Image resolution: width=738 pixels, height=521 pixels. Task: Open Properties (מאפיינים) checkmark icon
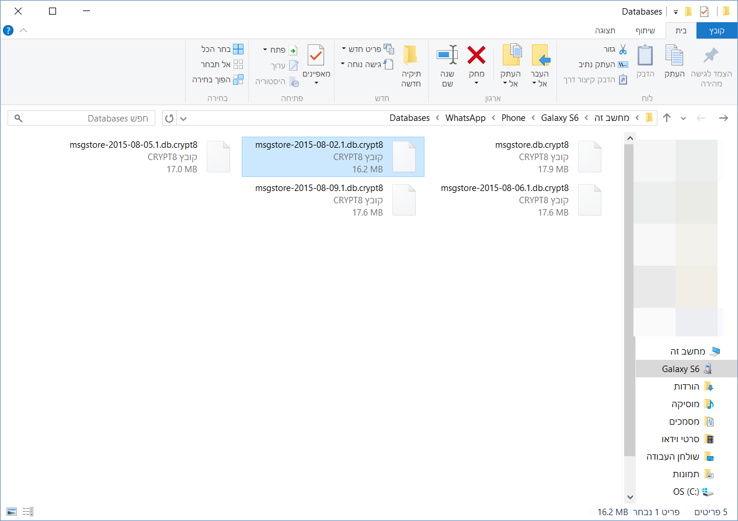[316, 56]
